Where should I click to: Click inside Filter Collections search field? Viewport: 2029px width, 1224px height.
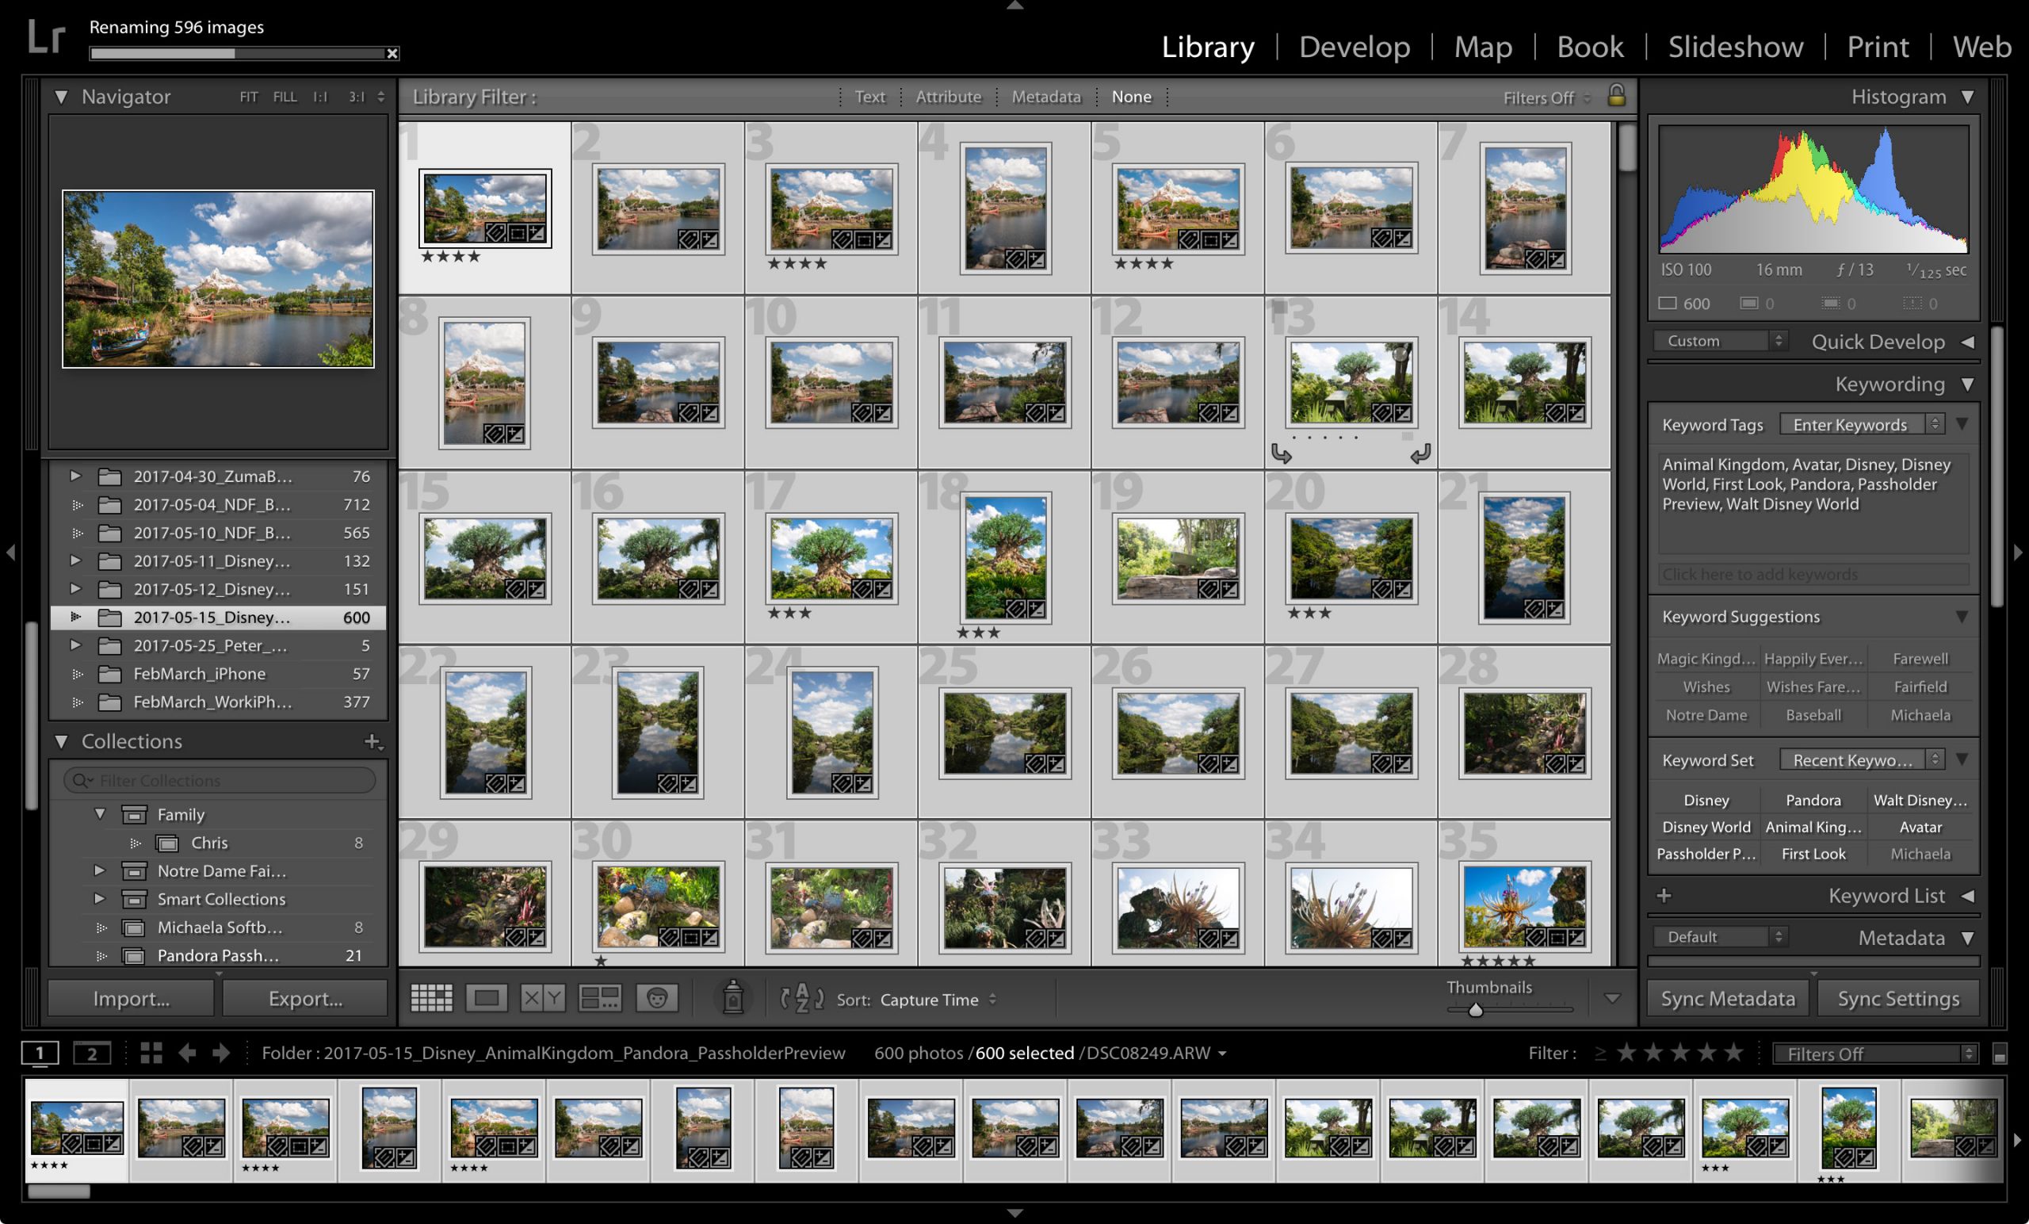pos(220,779)
